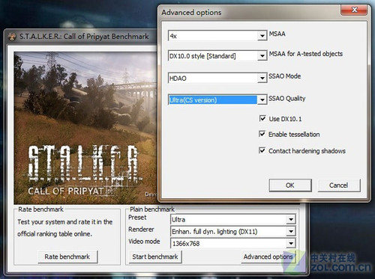Expand the Renderer dropdown arrow

coord(291,231)
